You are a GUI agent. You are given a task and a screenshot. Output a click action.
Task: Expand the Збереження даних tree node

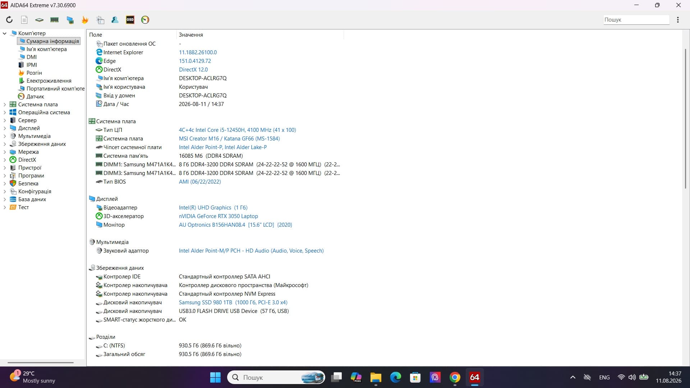point(5,144)
